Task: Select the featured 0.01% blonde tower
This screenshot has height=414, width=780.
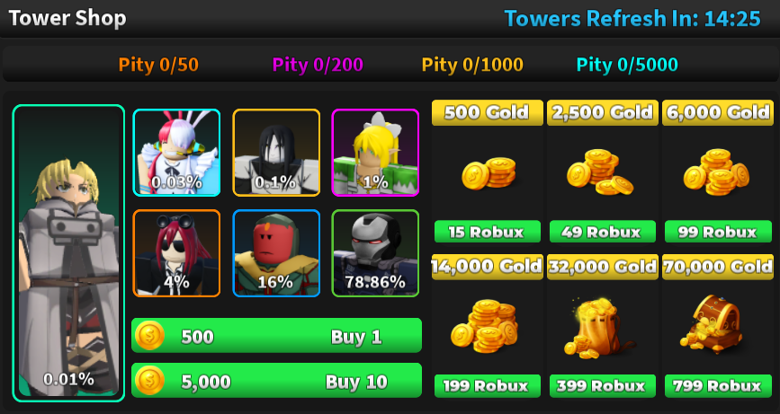Action: 68,252
